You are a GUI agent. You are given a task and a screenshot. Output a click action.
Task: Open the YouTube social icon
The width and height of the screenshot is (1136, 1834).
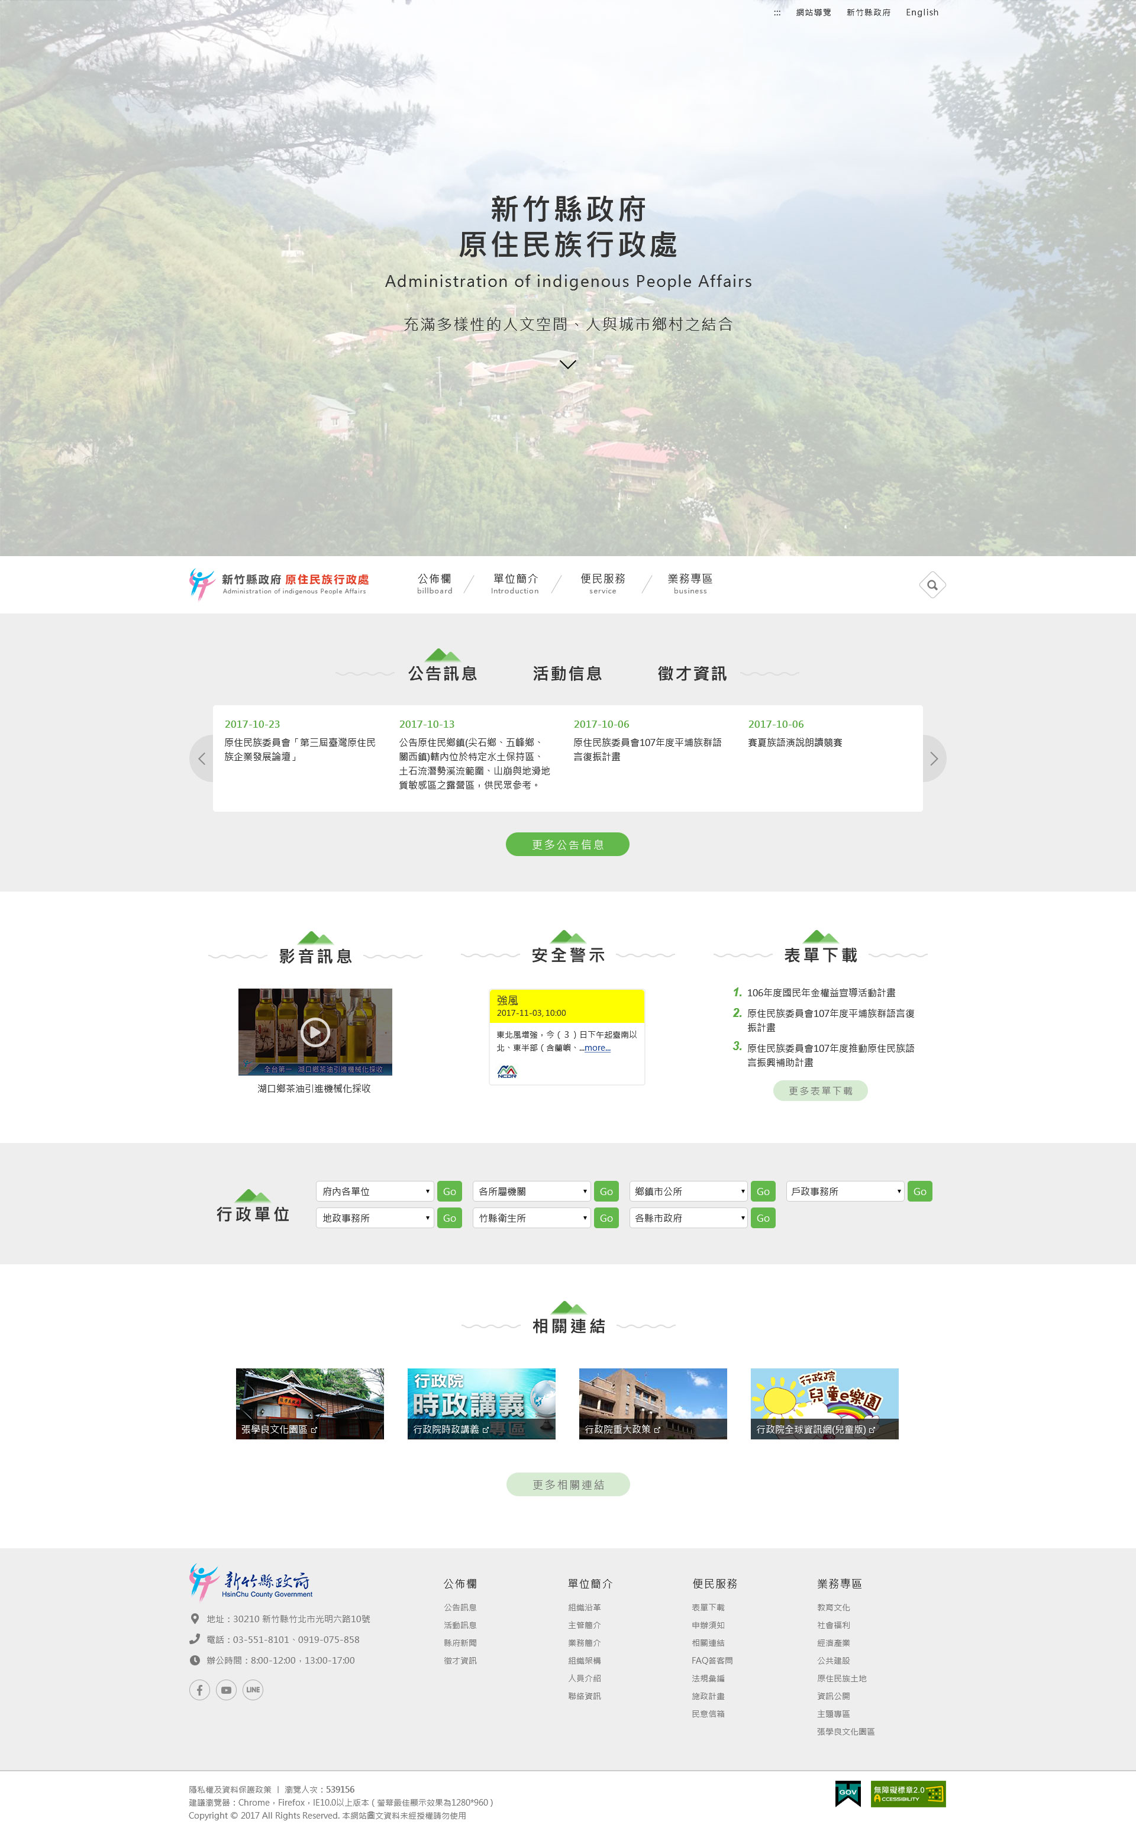226,1690
